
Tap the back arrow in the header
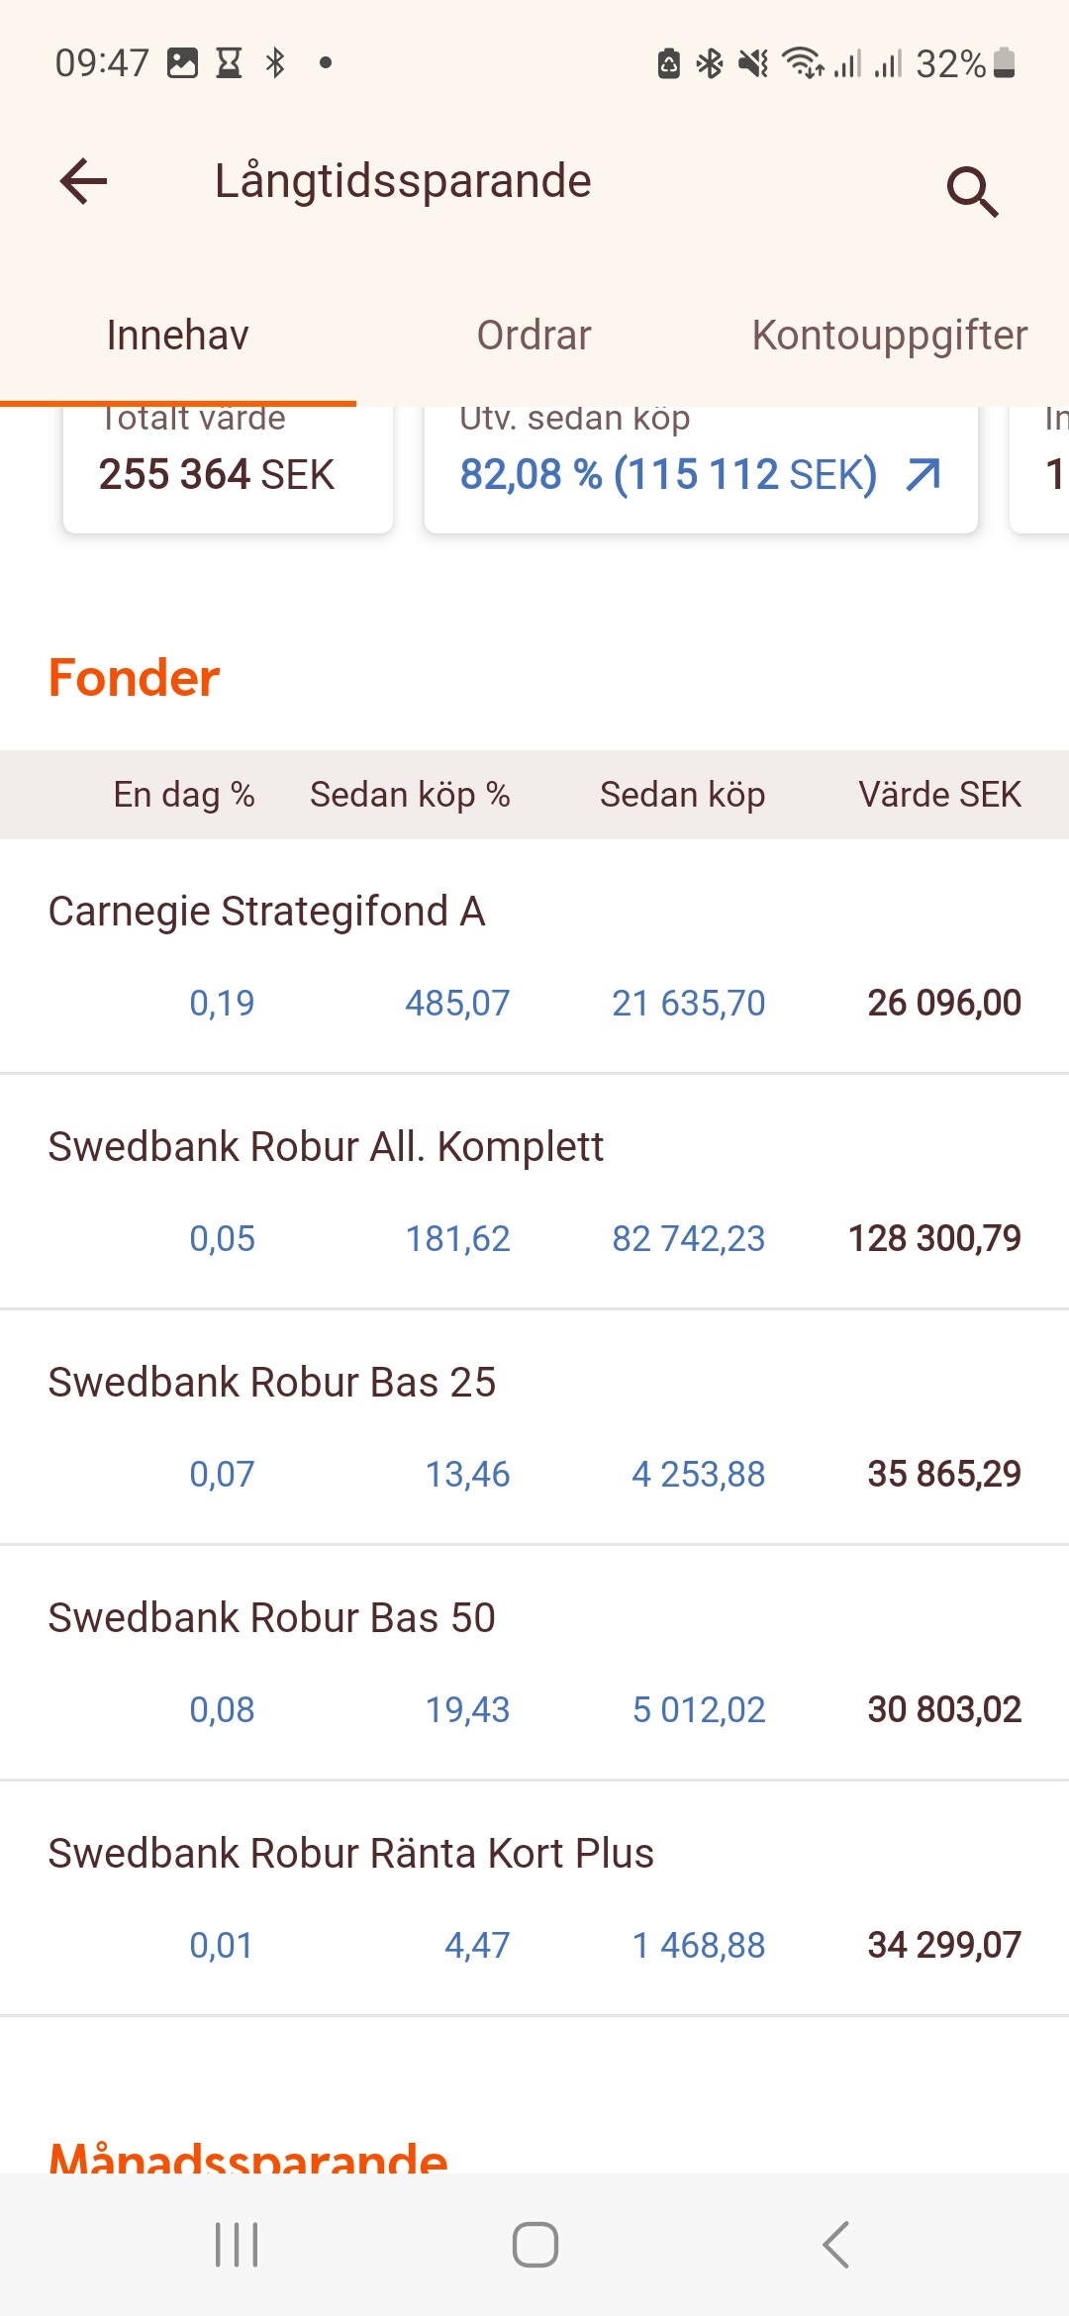coord(83,182)
